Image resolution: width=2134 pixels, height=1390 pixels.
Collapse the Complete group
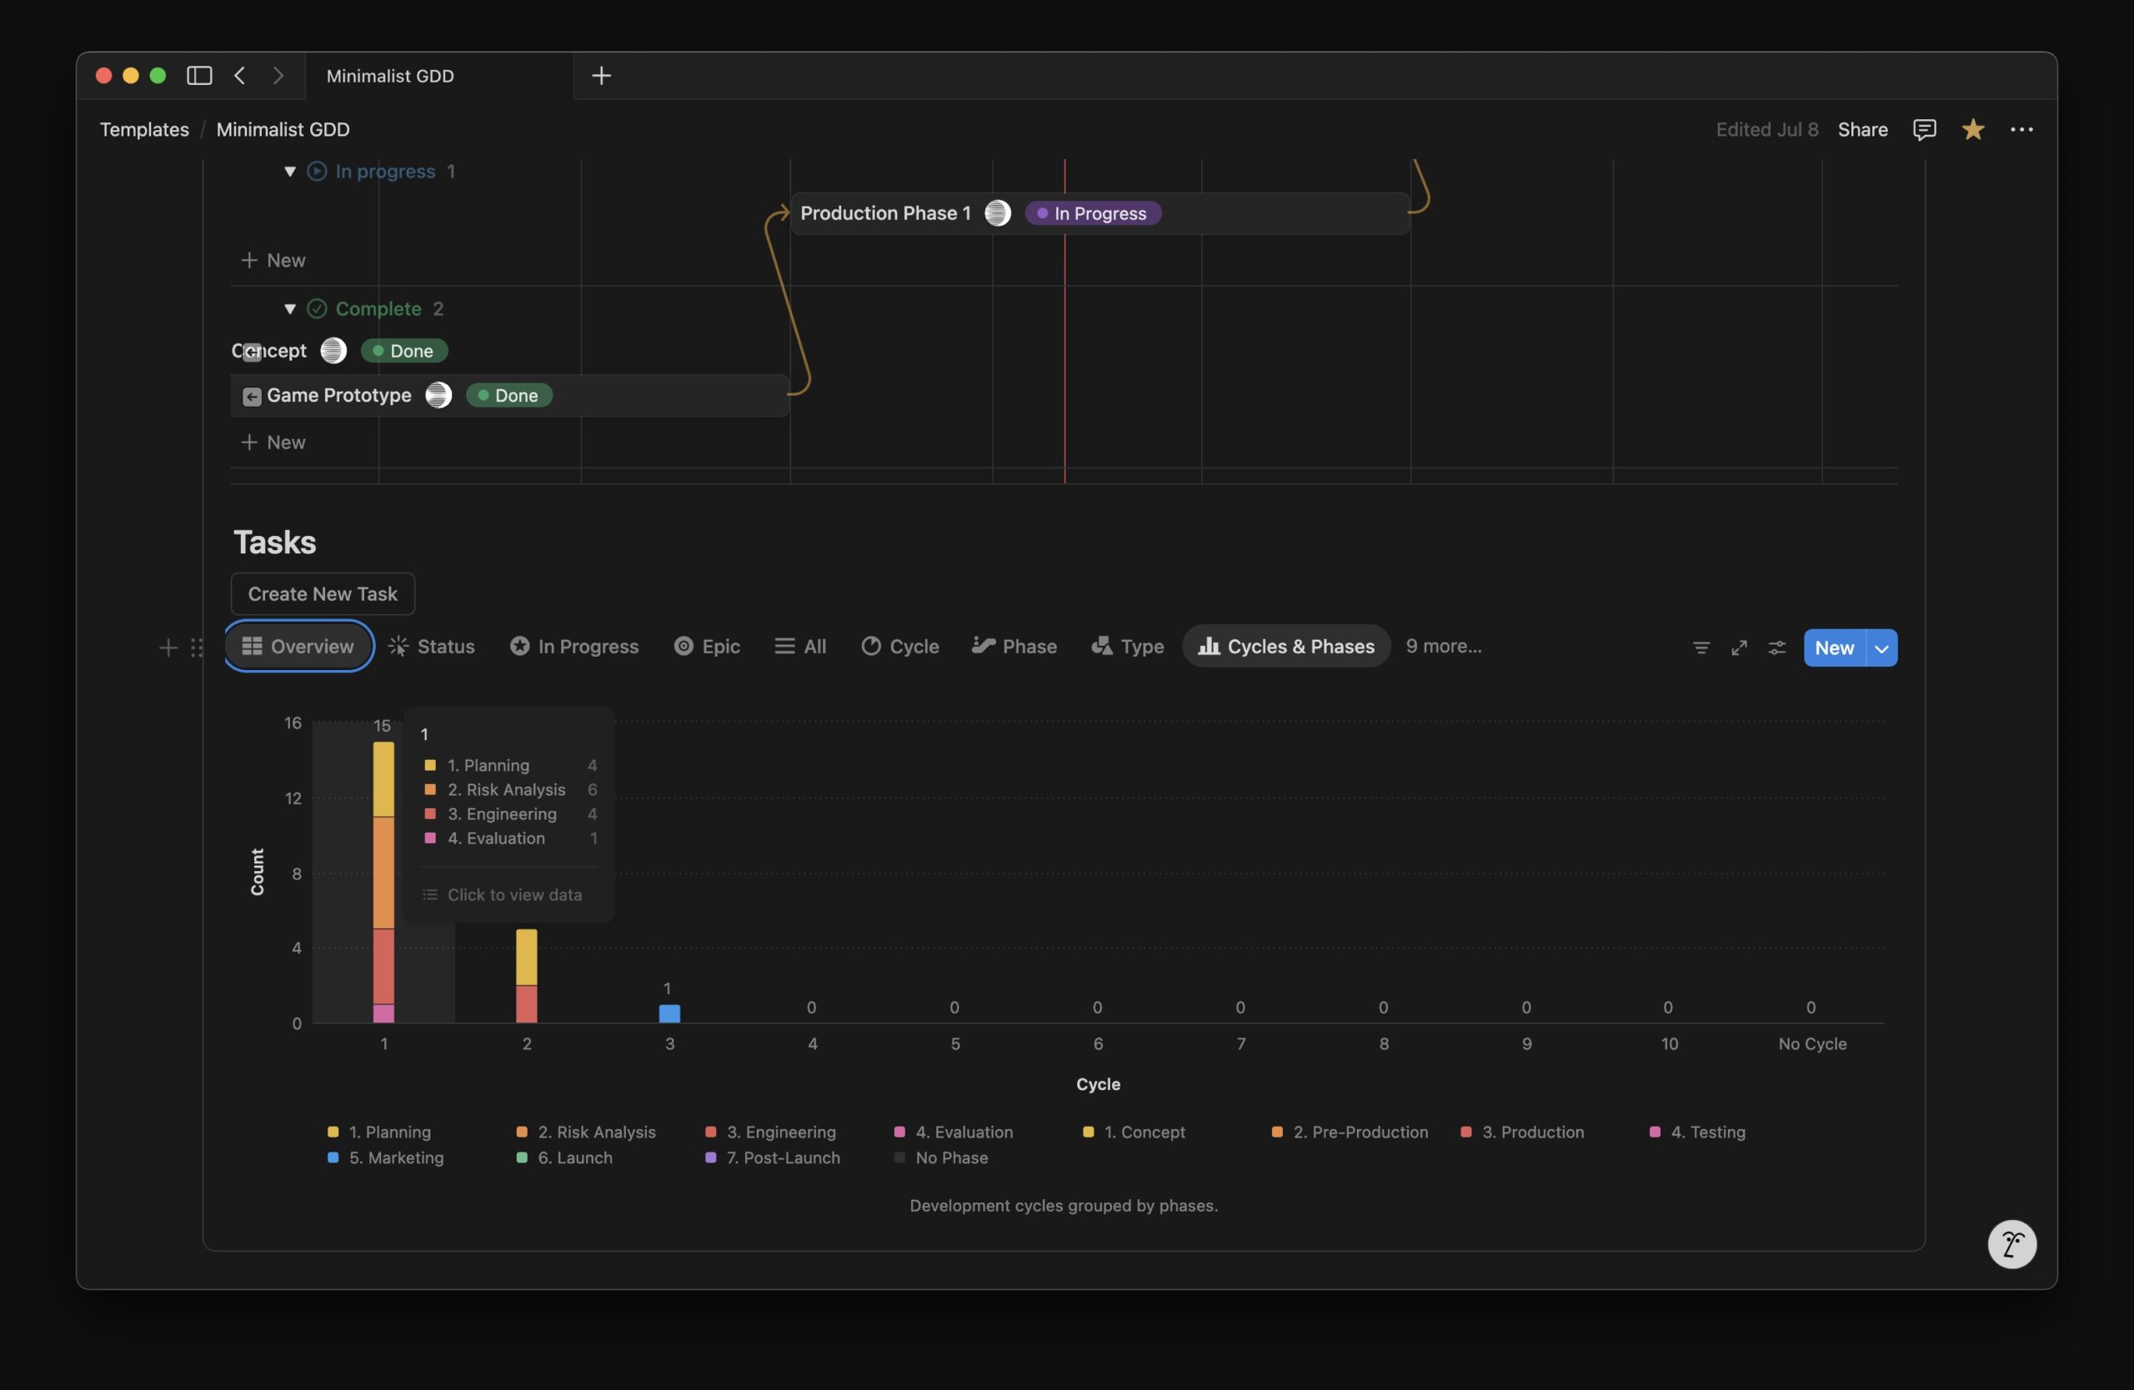(289, 308)
